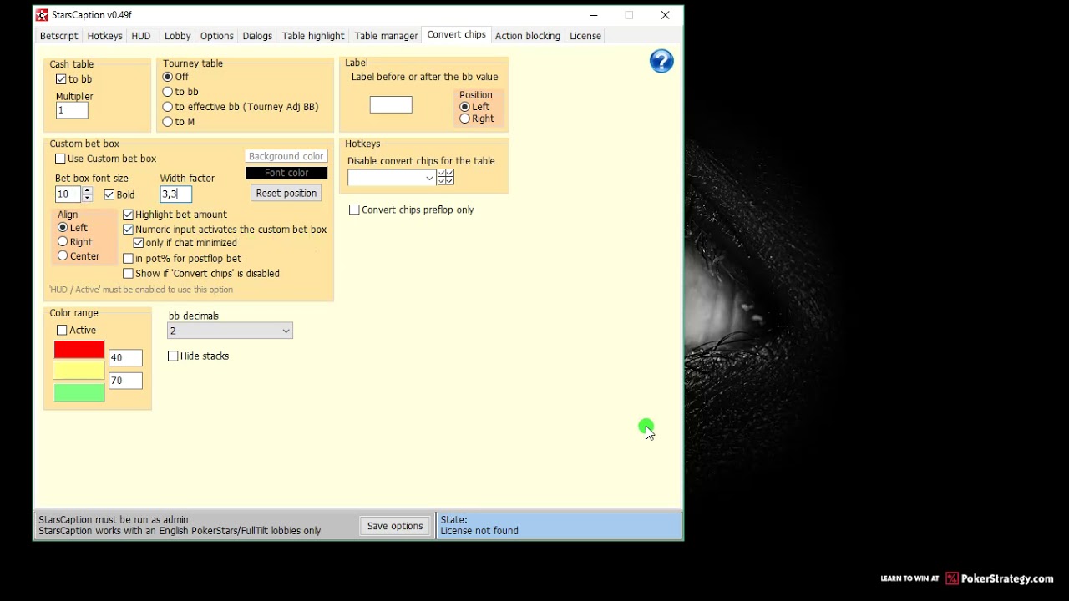Image resolution: width=1069 pixels, height=601 pixels.
Task: Choose 'to effective bb (Tourney Adj BB)' option
Action: (x=168, y=107)
